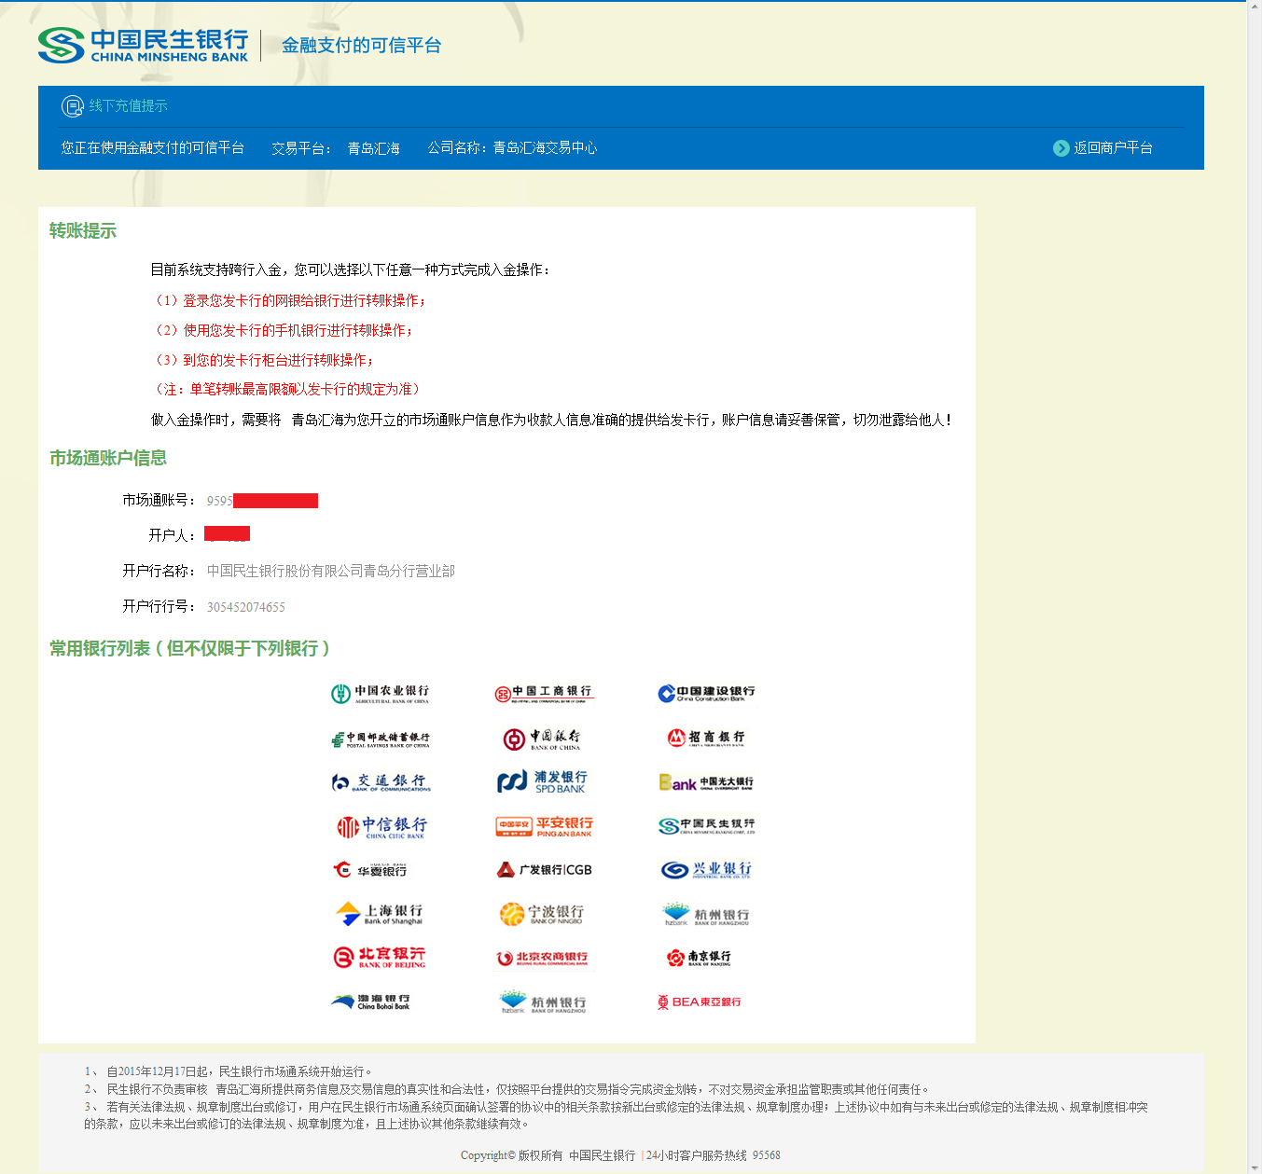The width and height of the screenshot is (1262, 1174).
Task: Select the 中国工商银行 logo
Action: 544,694
